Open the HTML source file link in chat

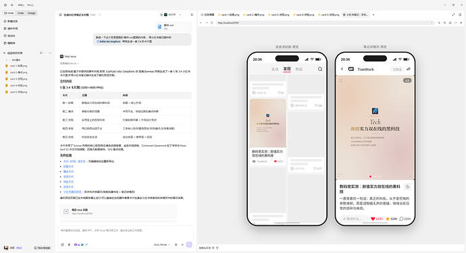point(74,161)
